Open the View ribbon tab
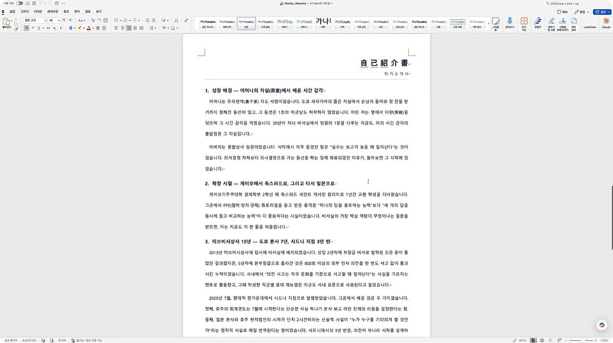The width and height of the screenshot is (613, 343). [99, 11]
